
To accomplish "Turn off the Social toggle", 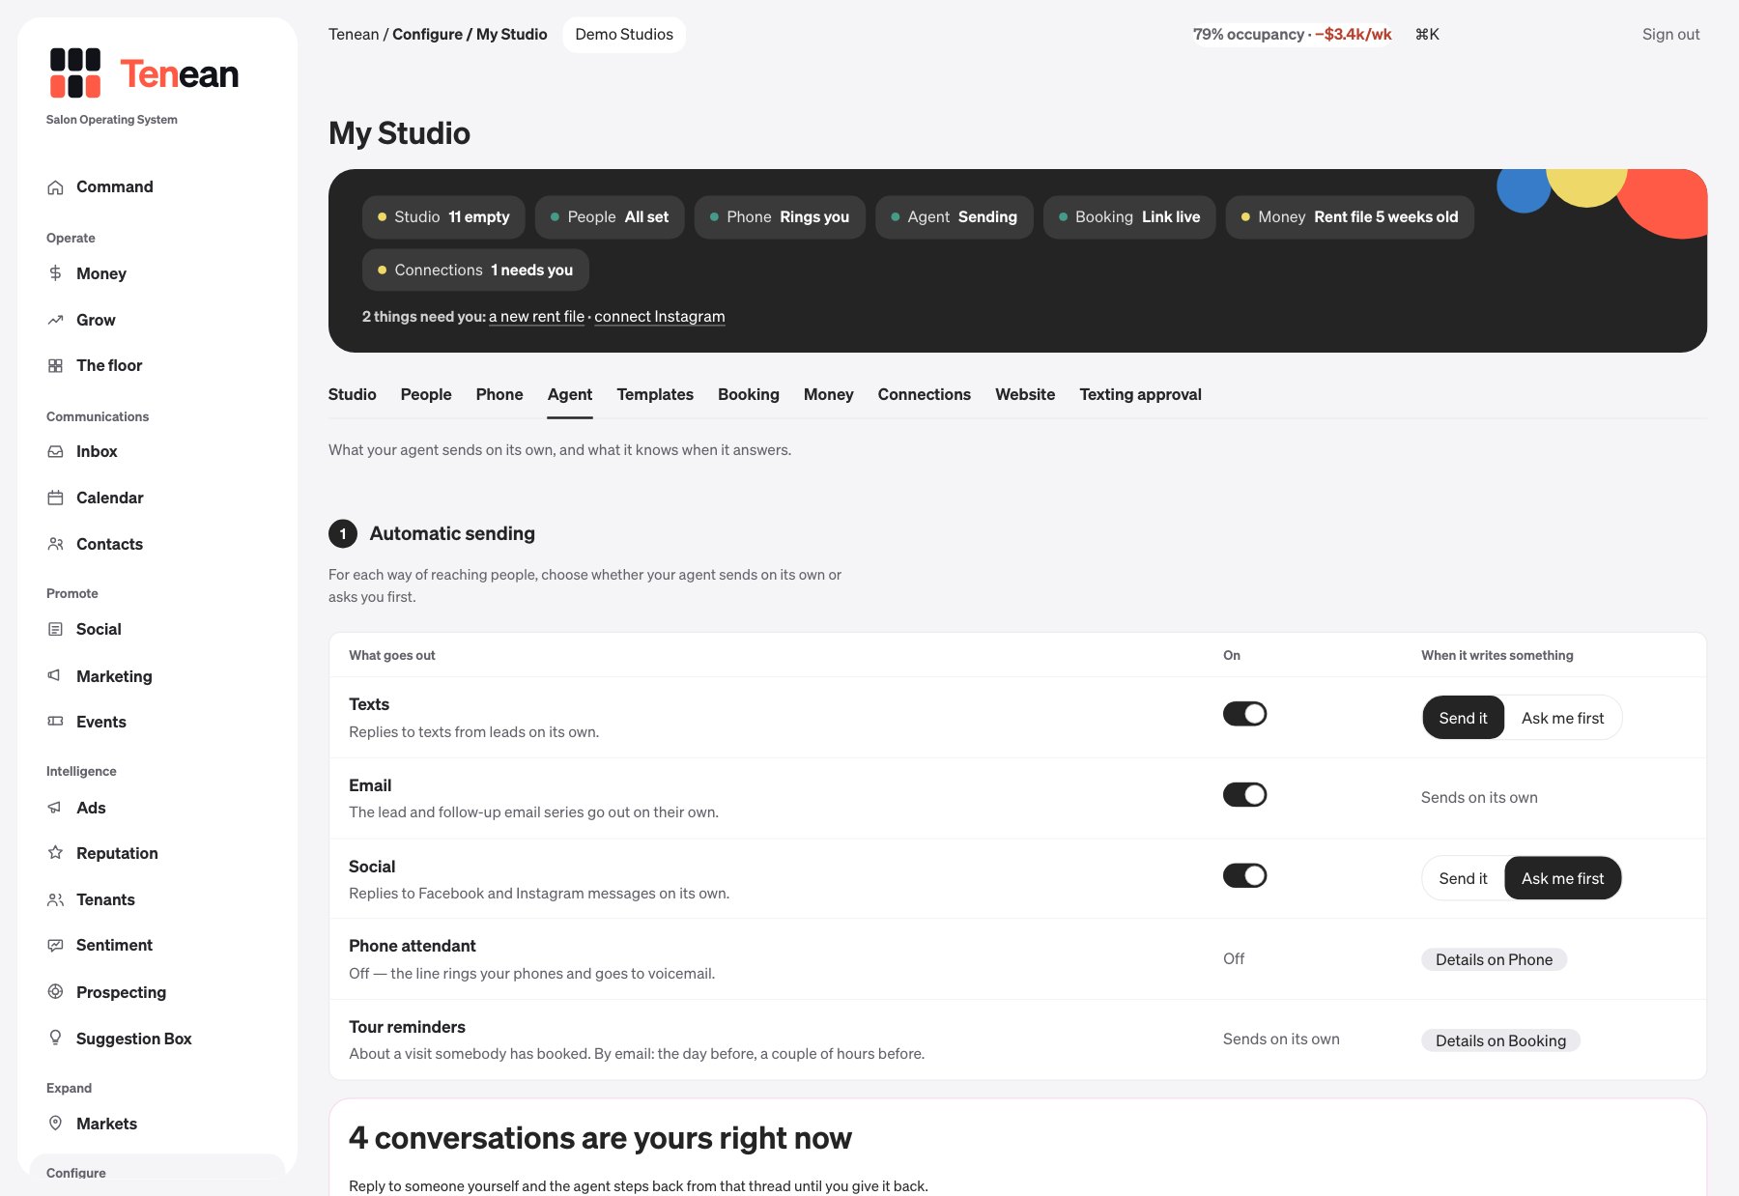I will [x=1244, y=876].
